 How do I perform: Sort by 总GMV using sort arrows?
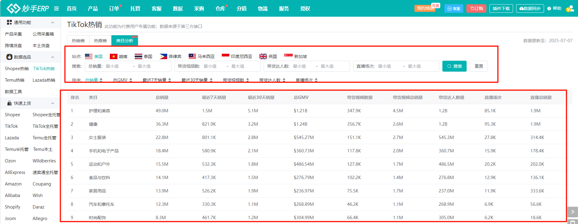pos(131,80)
